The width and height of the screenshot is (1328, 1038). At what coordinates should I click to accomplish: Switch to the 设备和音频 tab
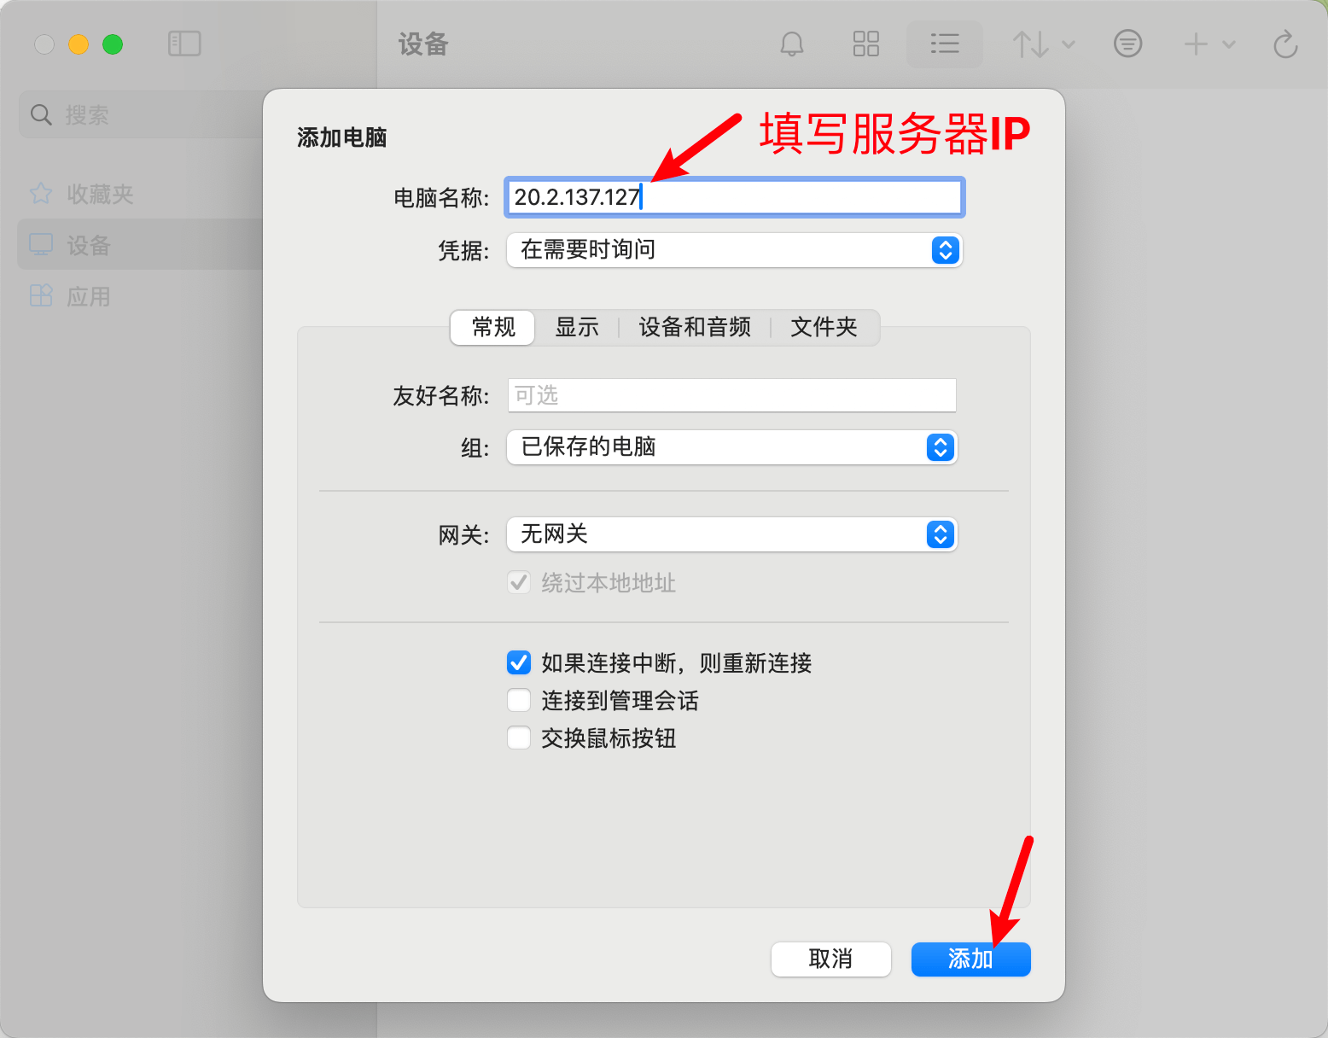click(x=695, y=327)
